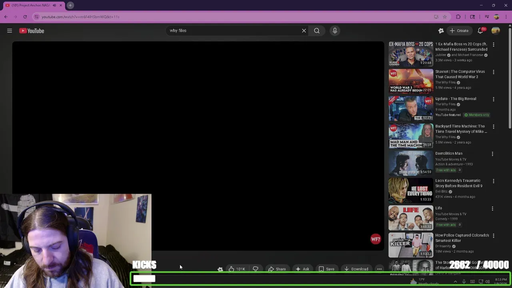Install app icon in address bar
This screenshot has height=288, width=512.
tap(436, 17)
